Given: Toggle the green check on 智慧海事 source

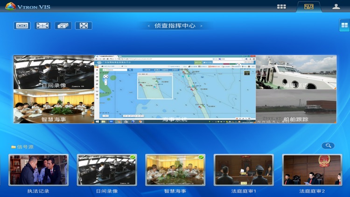Looking at the screenshot, I should (x=201, y=157).
